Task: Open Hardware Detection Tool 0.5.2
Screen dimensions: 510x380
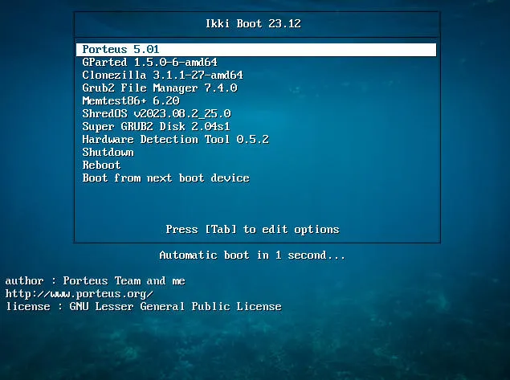Action: pos(175,140)
